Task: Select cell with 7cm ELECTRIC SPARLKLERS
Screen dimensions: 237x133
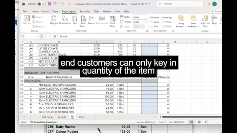Action: [x=59, y=85]
